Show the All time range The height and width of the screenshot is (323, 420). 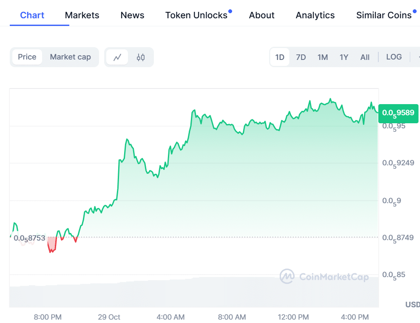tap(365, 57)
